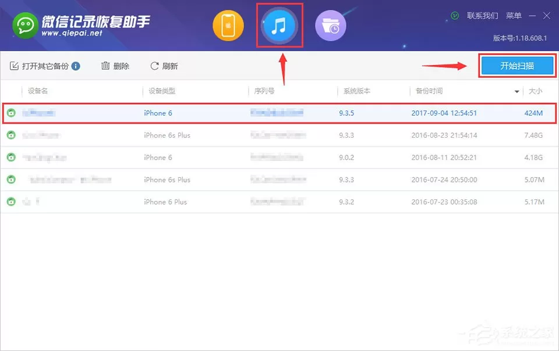Click the green online status icon near 联系我们
The height and width of the screenshot is (351, 559).
pos(455,16)
